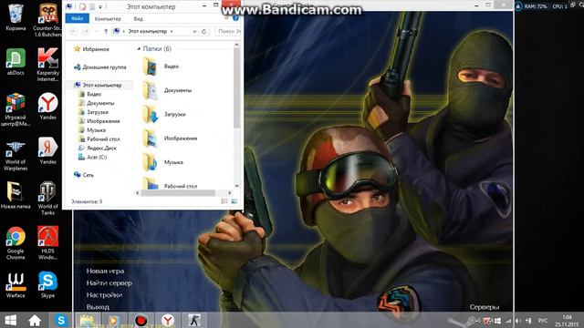Switch to Counter-Strike on the taskbar
This screenshot has width=584, height=328.
[194, 320]
